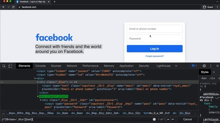This screenshot has height=123, width=220.
Task: Open a new browser tab
Action: point(55,2)
